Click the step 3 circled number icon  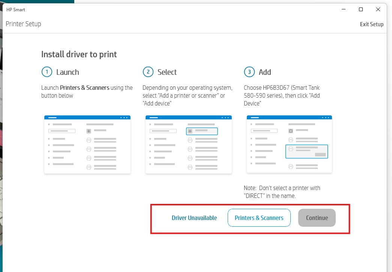coord(249,72)
